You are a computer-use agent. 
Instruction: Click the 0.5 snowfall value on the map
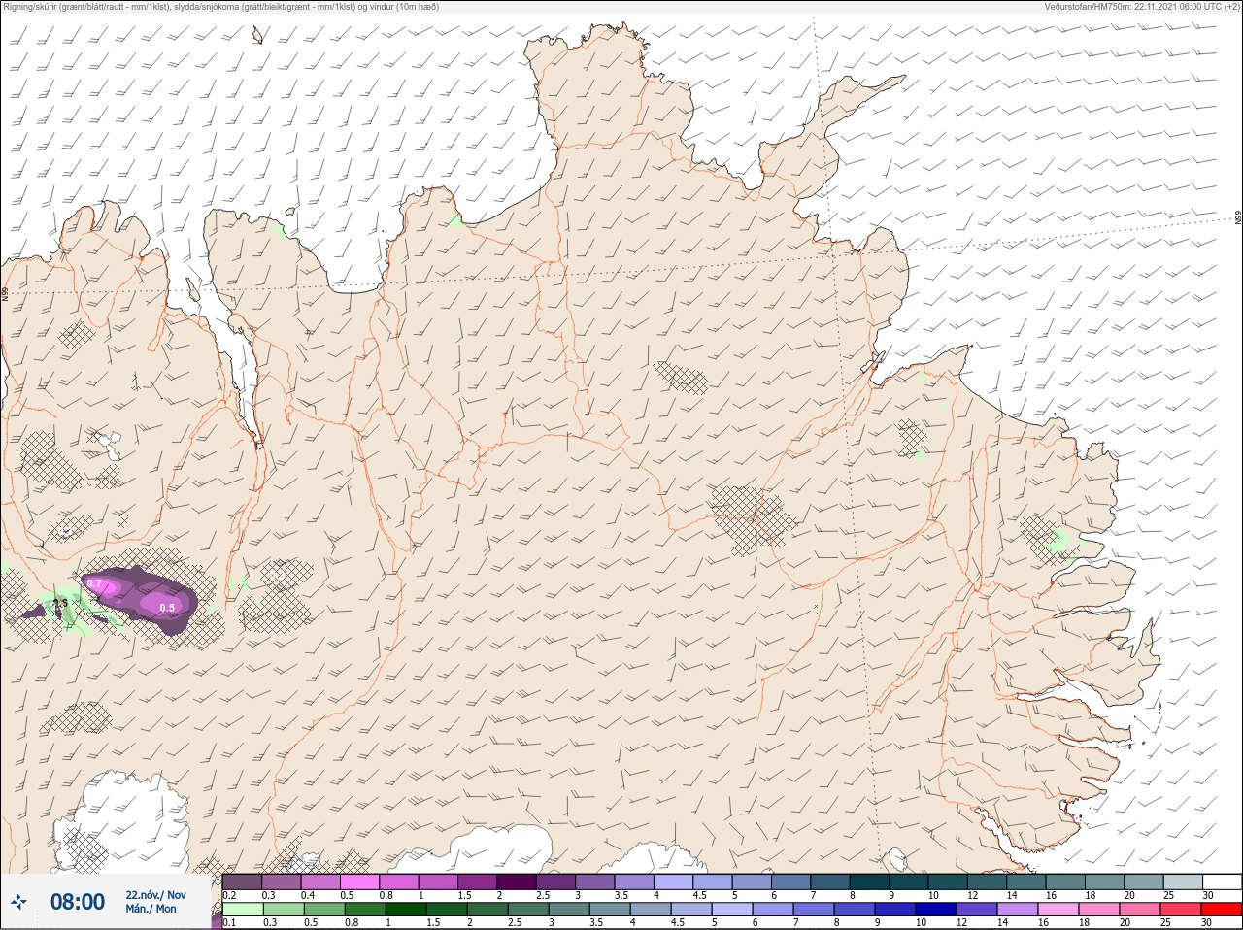[167, 608]
